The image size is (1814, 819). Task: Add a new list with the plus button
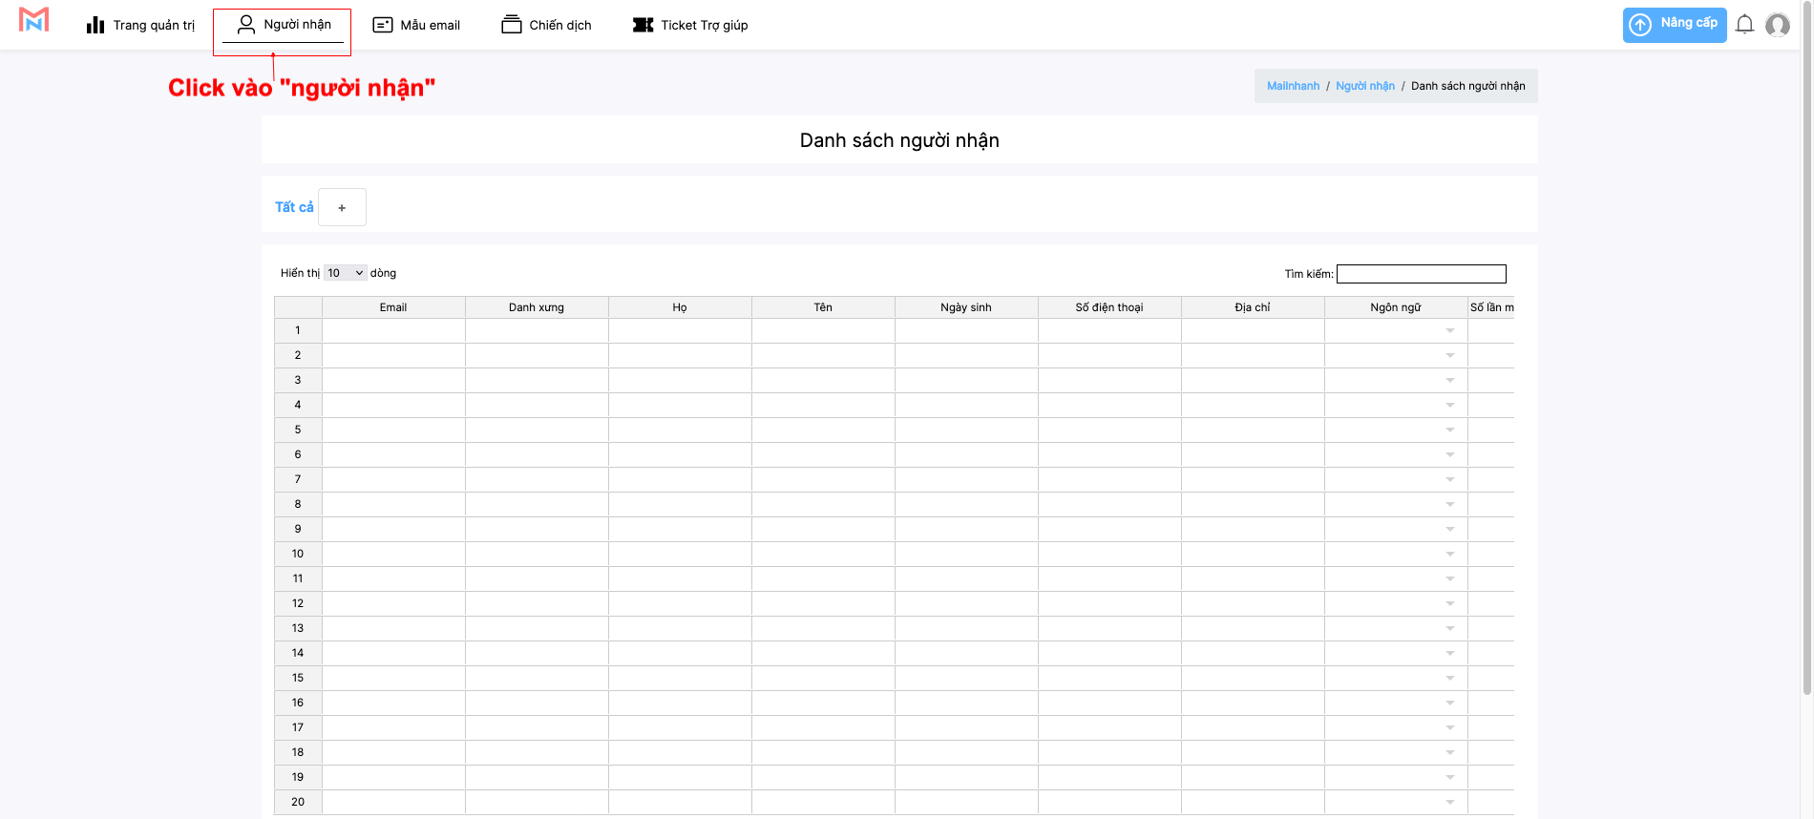pos(342,207)
